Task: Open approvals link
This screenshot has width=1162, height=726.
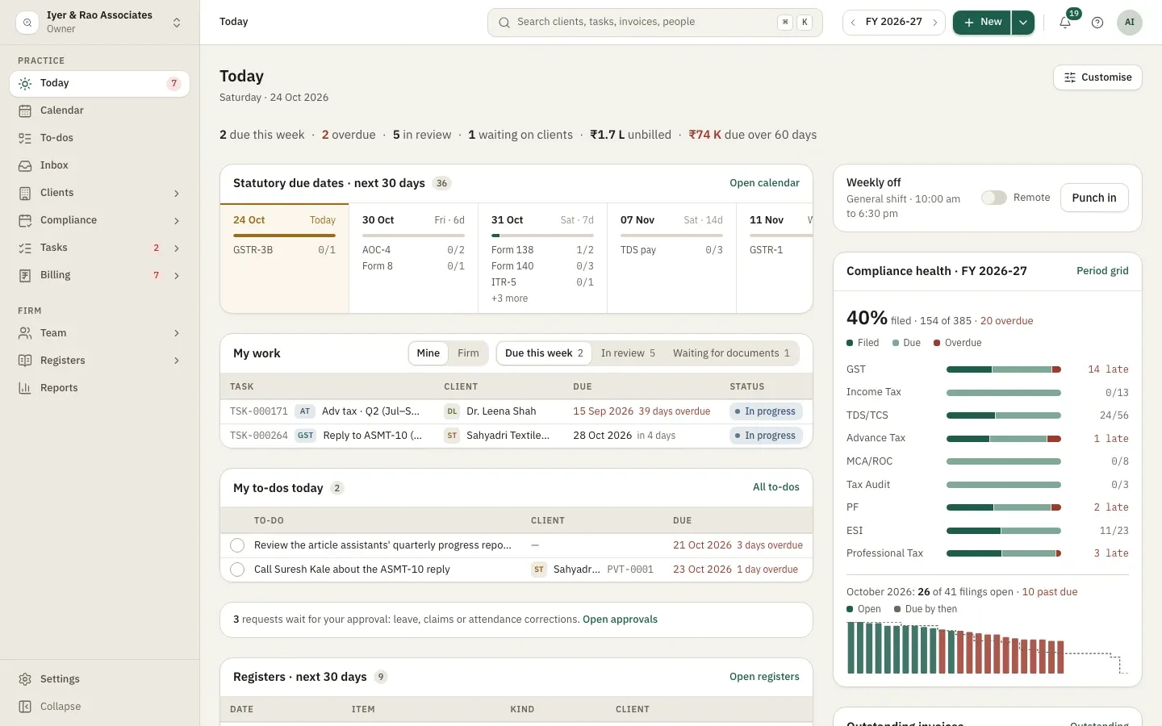Action: (620, 620)
